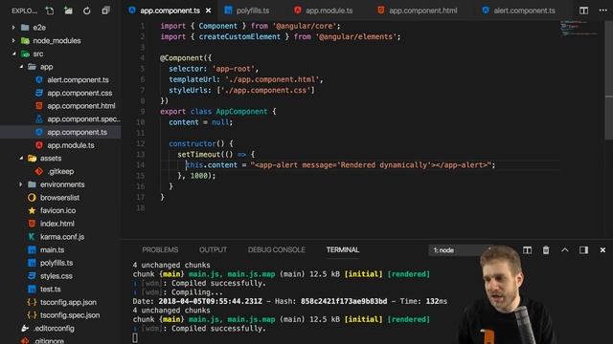613x344 pixels.
Task: Click the star icon beside favicon.ico
Action: [32, 210]
